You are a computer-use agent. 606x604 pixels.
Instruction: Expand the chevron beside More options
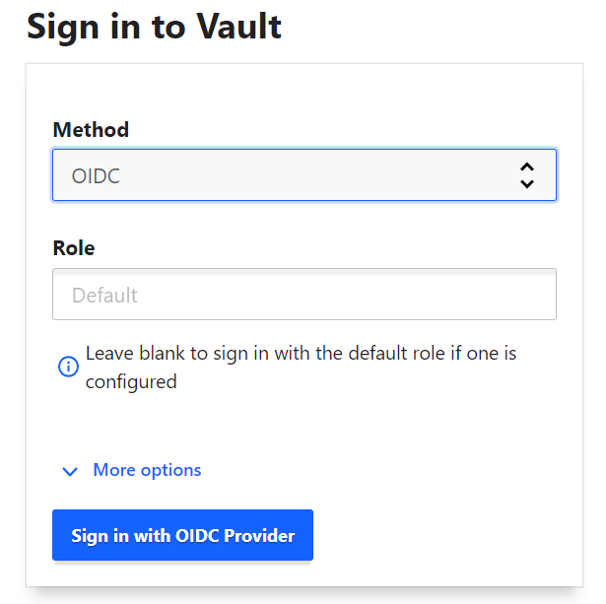(x=70, y=471)
